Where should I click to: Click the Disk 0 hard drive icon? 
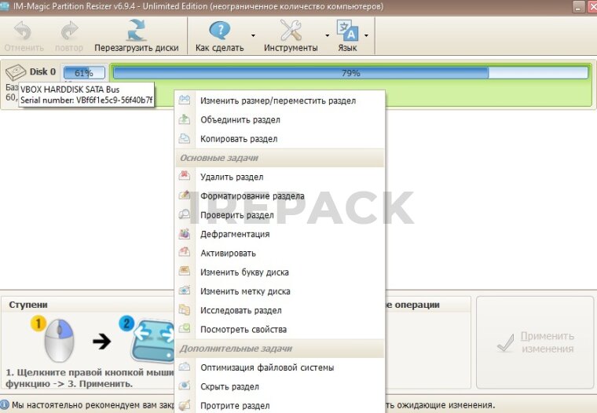click(x=16, y=73)
